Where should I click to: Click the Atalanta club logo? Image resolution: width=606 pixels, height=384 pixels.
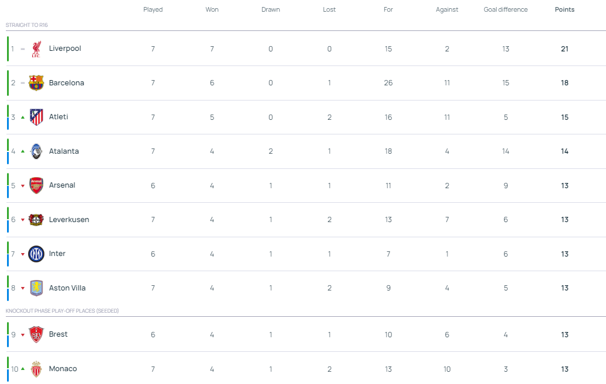click(36, 151)
